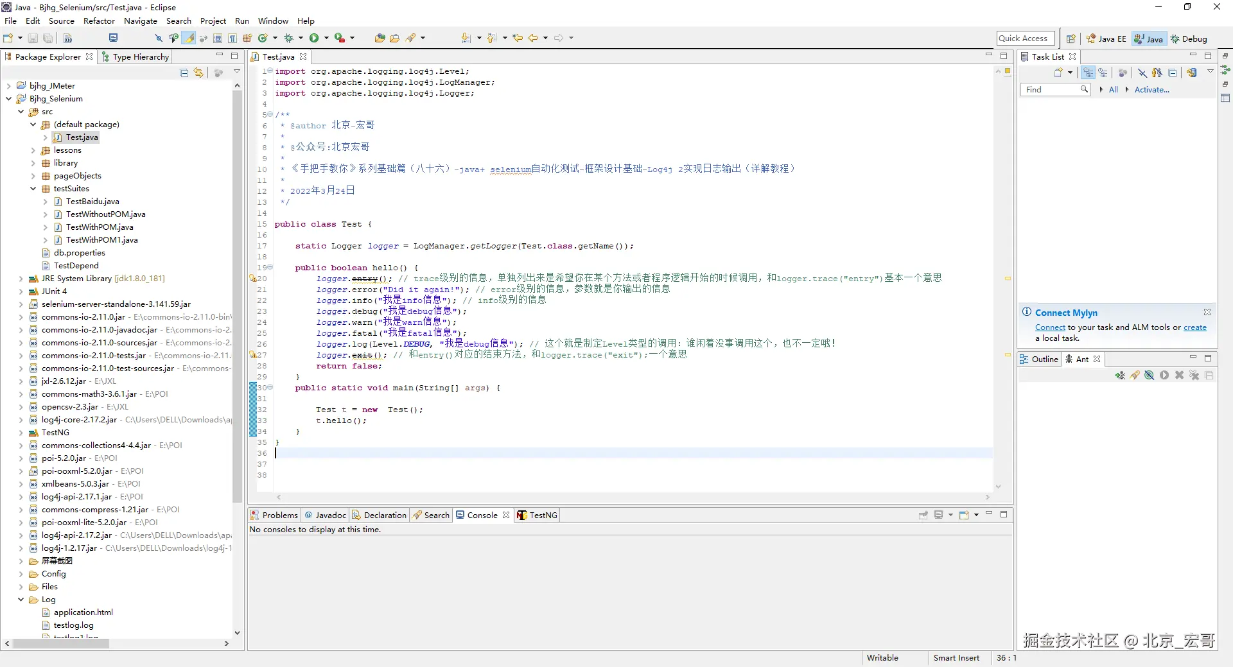The height and width of the screenshot is (667, 1233).
Task: Toggle Display Selected Console button
Action: click(939, 515)
